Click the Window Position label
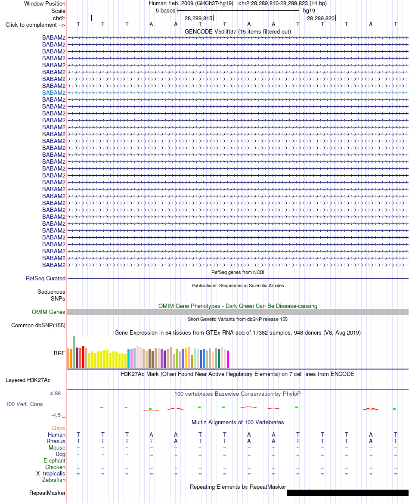Image resolution: width=409 pixels, height=503 pixels. click(45, 3)
